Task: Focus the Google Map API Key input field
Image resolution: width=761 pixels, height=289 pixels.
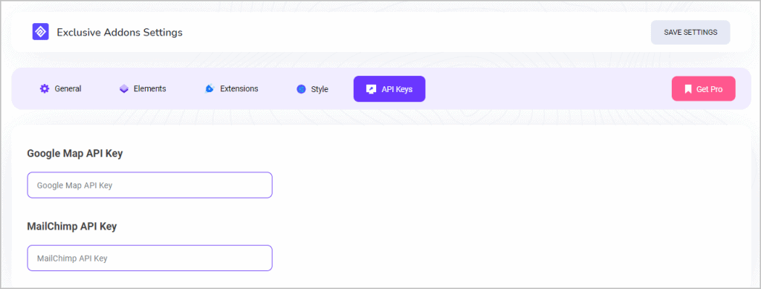Action: pos(149,185)
